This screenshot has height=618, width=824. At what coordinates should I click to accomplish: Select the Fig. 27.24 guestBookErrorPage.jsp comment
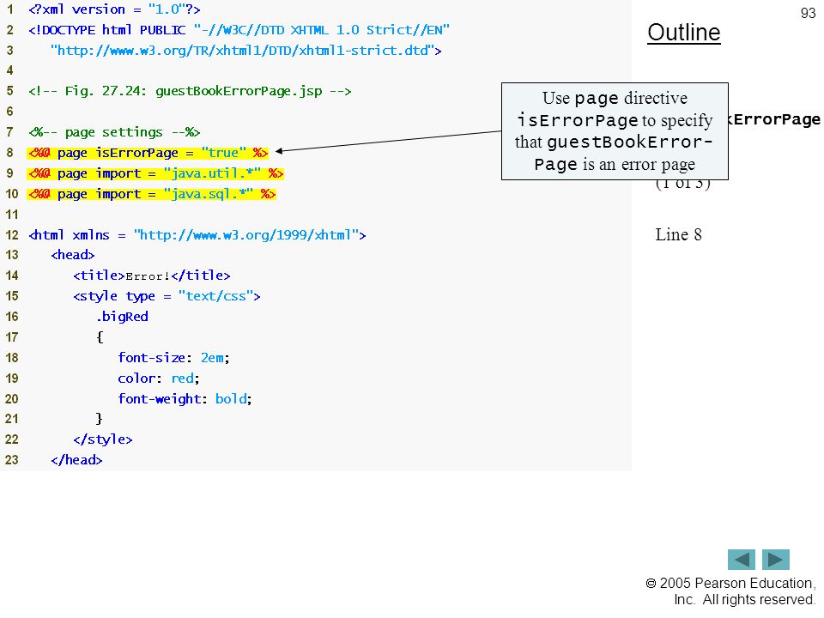pos(190,91)
